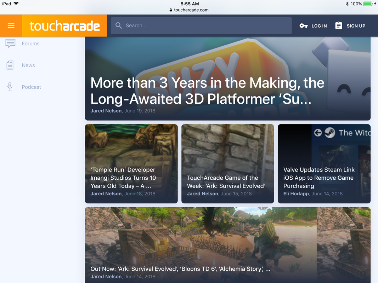Open News in the sidebar
This screenshot has width=378, height=283.
(28, 65)
